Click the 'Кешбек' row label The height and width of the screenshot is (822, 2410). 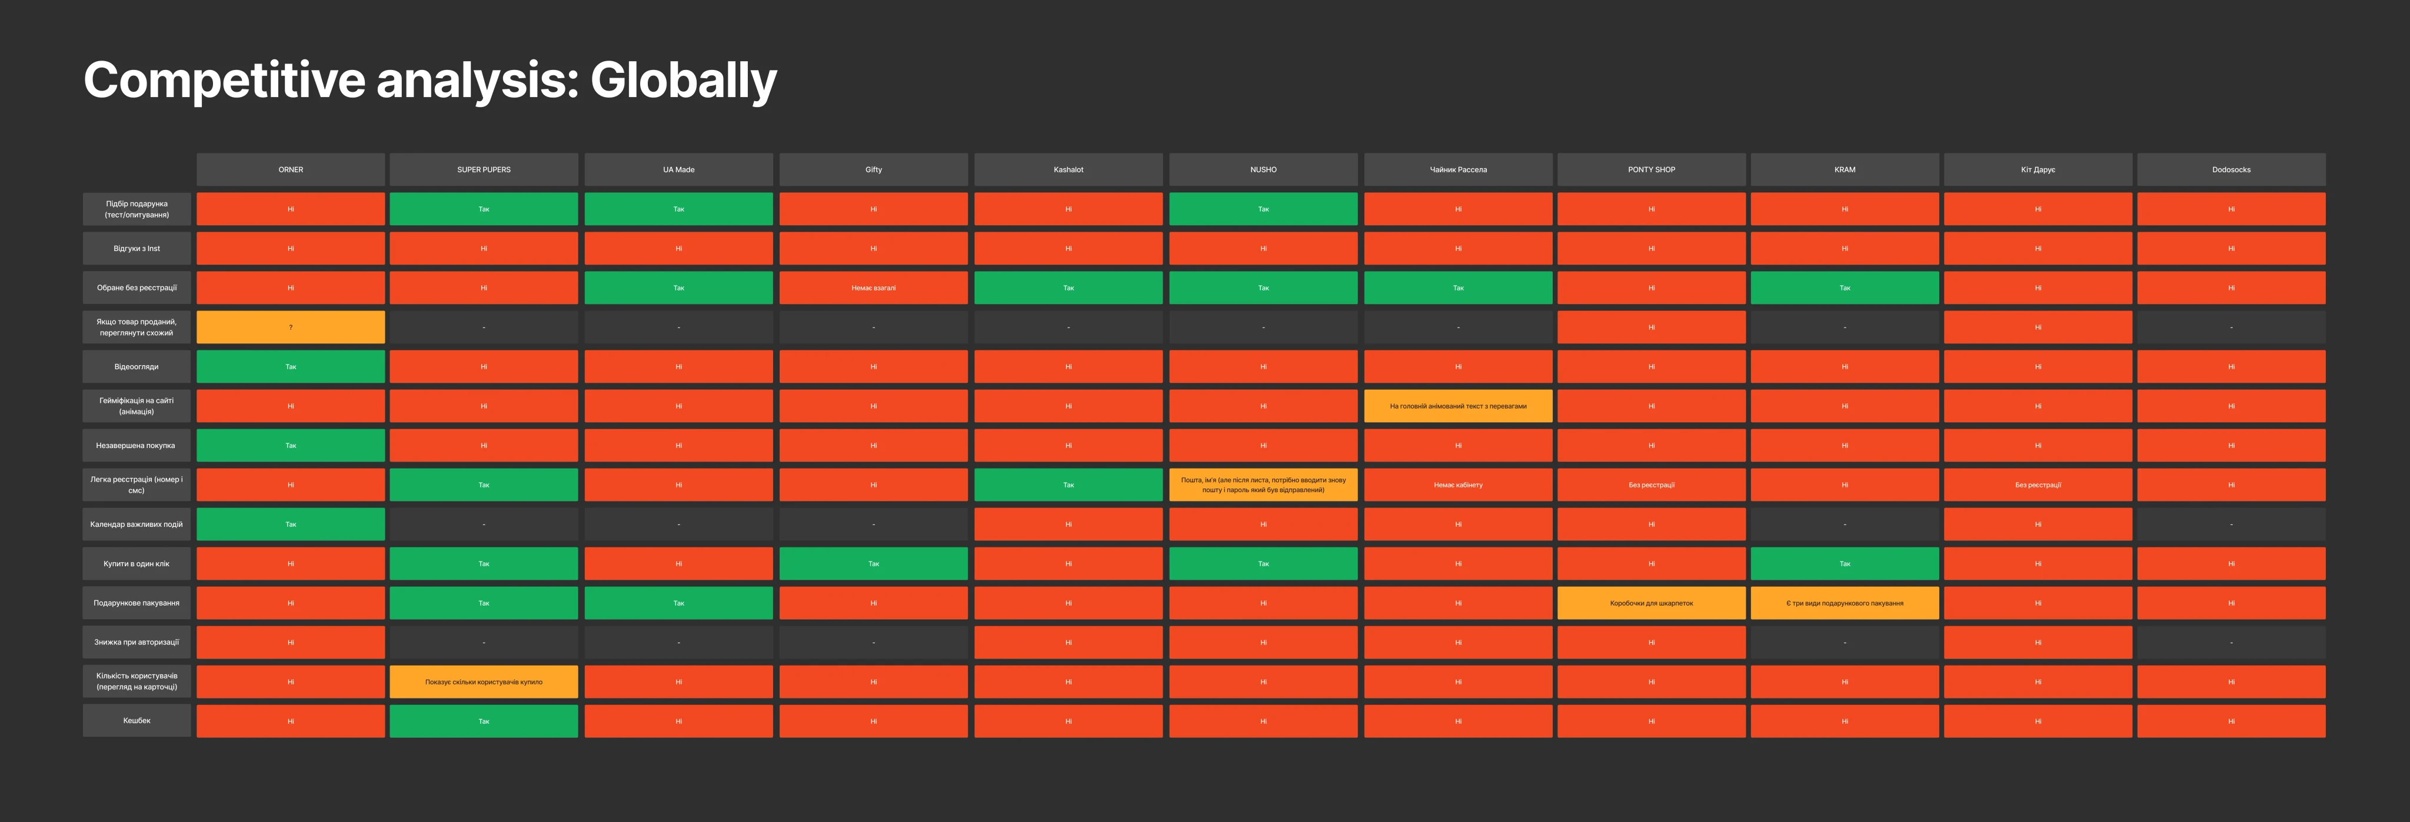pos(137,721)
